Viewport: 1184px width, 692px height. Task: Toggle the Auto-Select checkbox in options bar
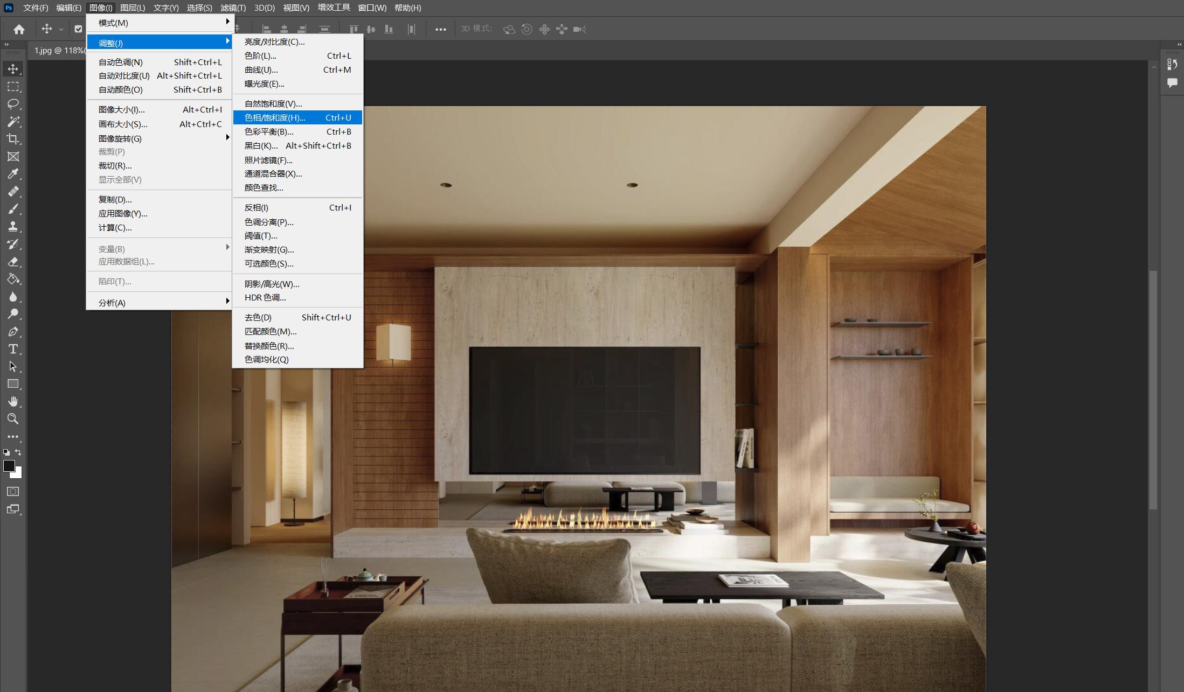click(x=79, y=29)
